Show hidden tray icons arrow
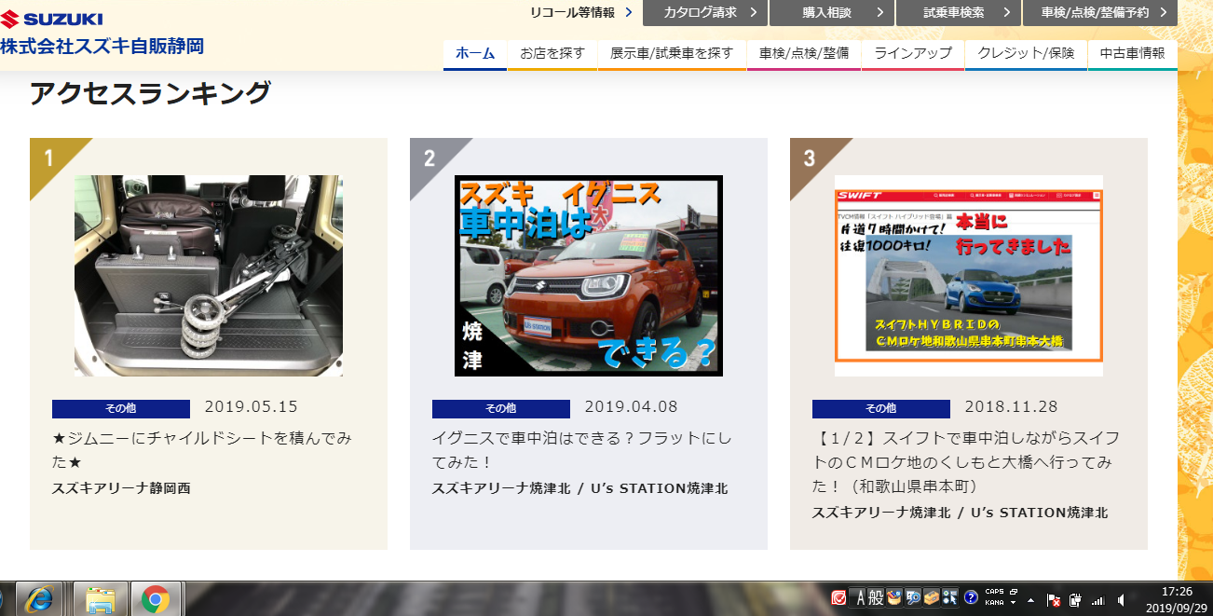Image resolution: width=1213 pixels, height=616 pixels. click(x=1030, y=601)
